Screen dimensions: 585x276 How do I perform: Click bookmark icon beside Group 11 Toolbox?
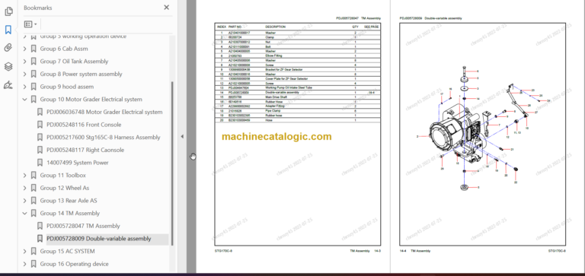pyautogui.click(x=34, y=175)
